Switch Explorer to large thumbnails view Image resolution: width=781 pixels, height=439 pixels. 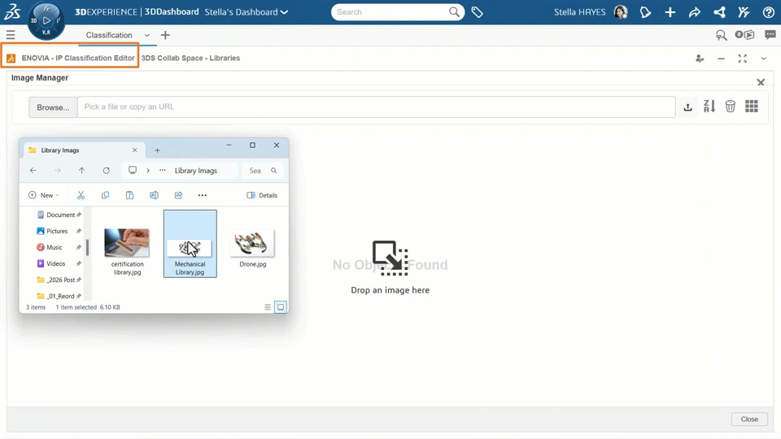click(281, 307)
